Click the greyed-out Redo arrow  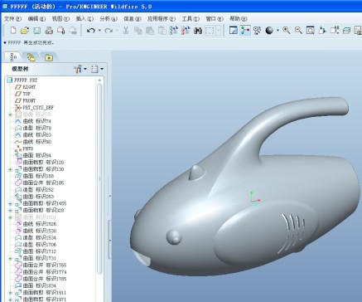click(x=109, y=31)
